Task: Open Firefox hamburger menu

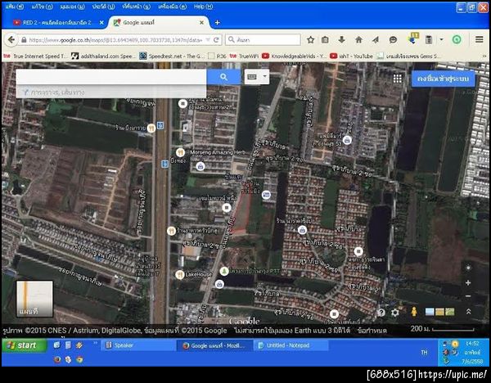Action: tap(479, 39)
